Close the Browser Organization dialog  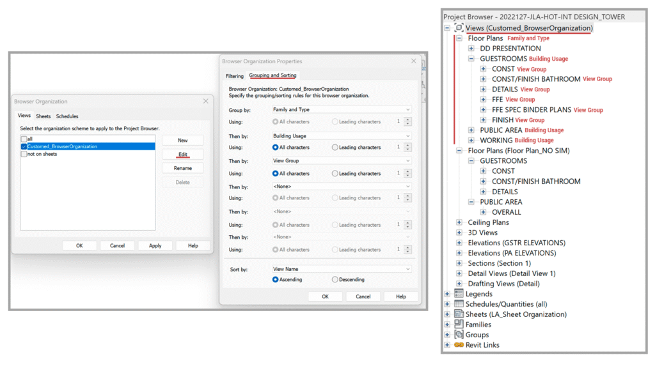tap(205, 102)
